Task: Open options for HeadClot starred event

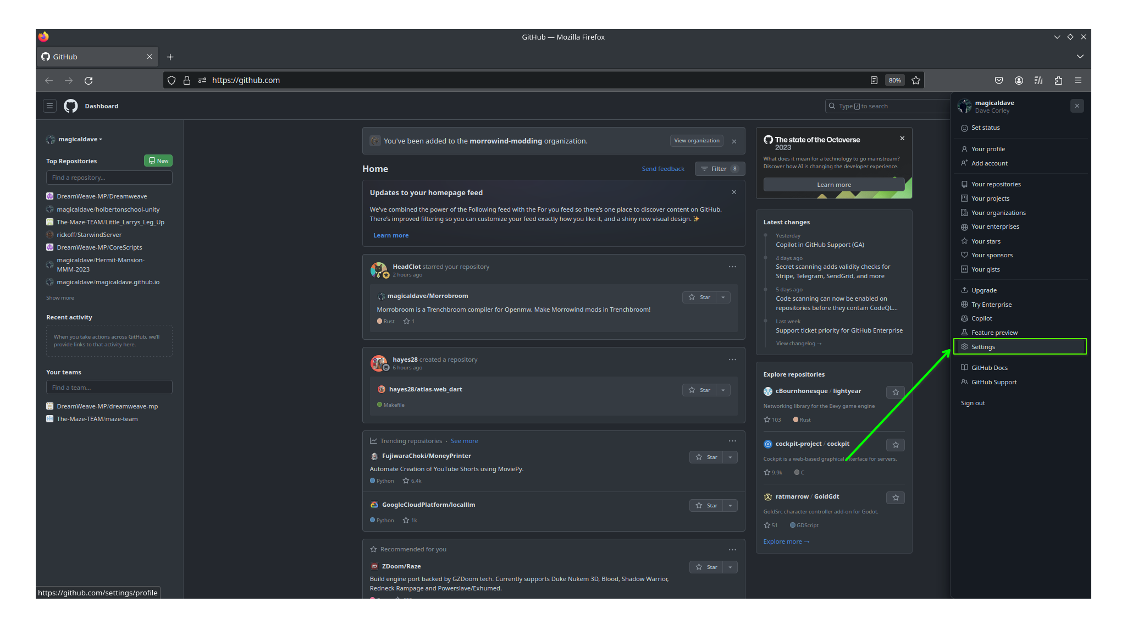Action: [732, 267]
